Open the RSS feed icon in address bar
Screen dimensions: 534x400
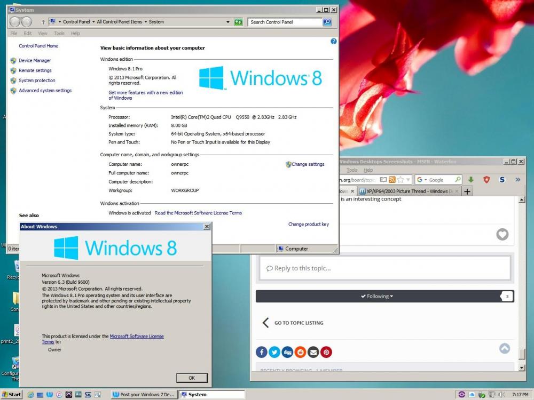(x=392, y=180)
